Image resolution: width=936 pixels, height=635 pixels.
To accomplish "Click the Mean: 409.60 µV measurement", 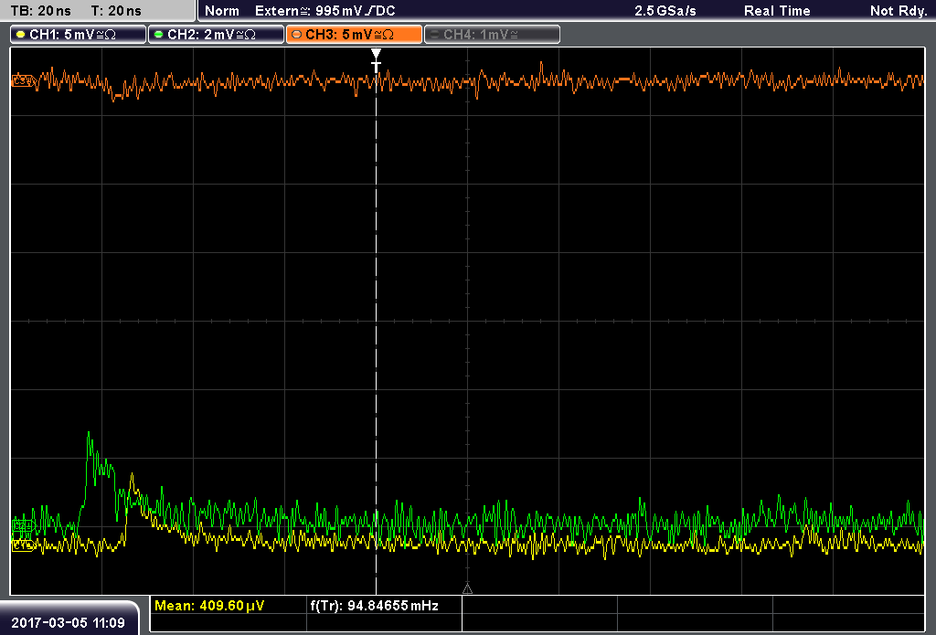I will click(x=209, y=606).
